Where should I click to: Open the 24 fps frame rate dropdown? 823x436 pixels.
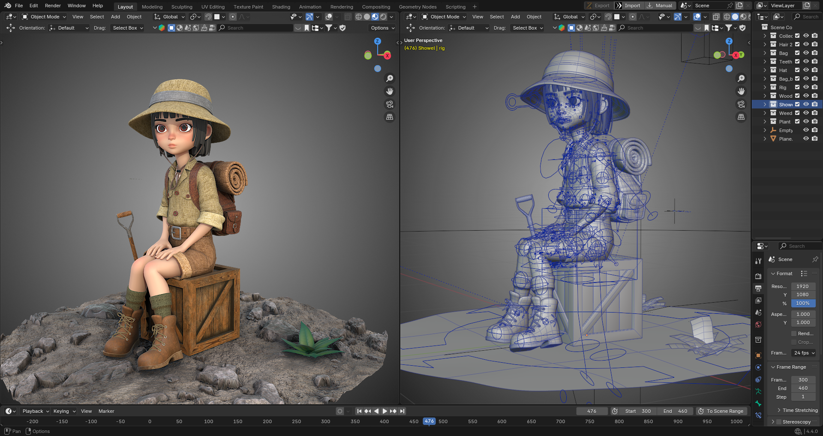coord(803,353)
